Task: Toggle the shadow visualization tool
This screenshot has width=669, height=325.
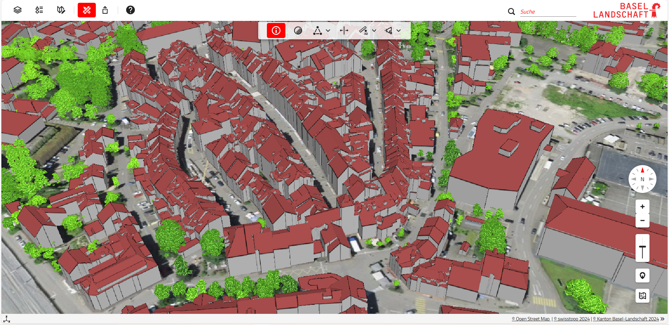Action: point(298,30)
